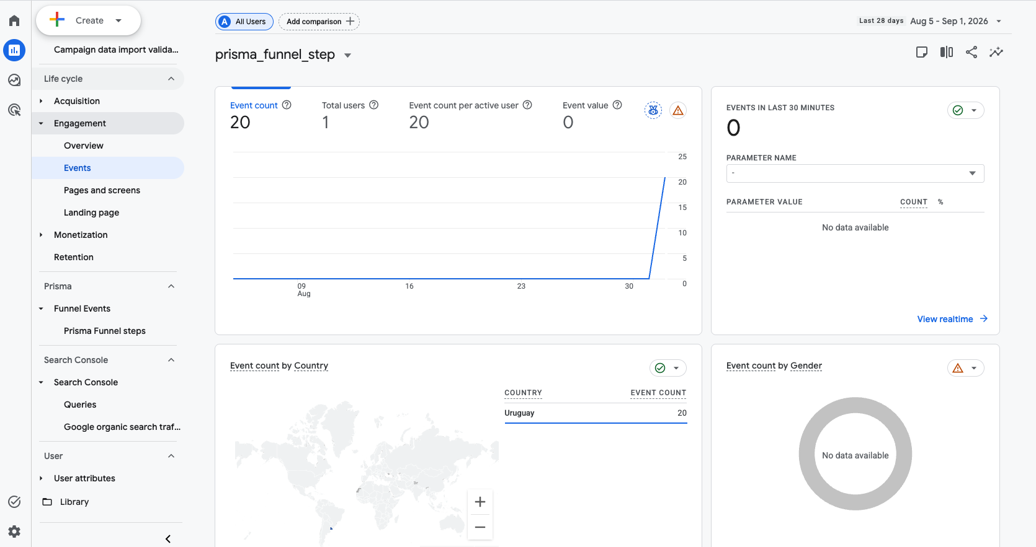
Task: Collapse the User section
Action: click(x=171, y=456)
